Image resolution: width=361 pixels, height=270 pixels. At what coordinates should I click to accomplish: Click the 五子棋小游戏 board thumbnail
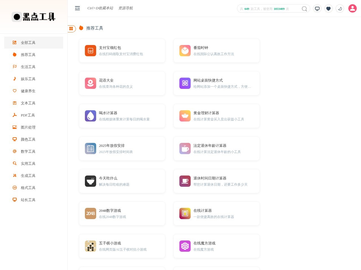(x=91, y=246)
